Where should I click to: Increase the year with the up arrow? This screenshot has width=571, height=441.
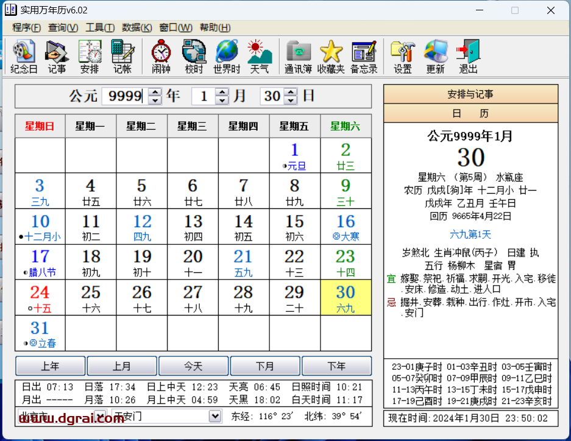155,92
